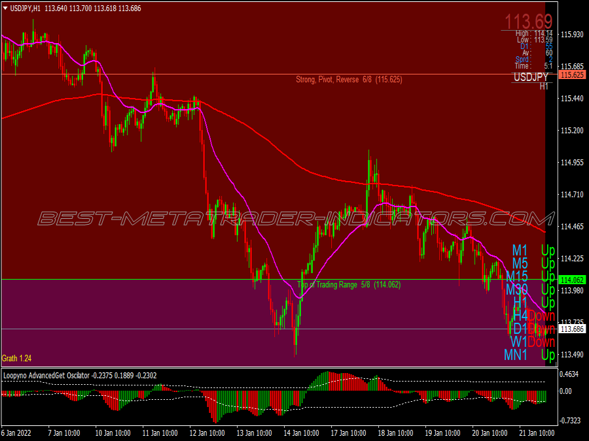Viewport: 589px width, 441px height.
Task: Click the M15 timeframe trend label
Action: 517,277
